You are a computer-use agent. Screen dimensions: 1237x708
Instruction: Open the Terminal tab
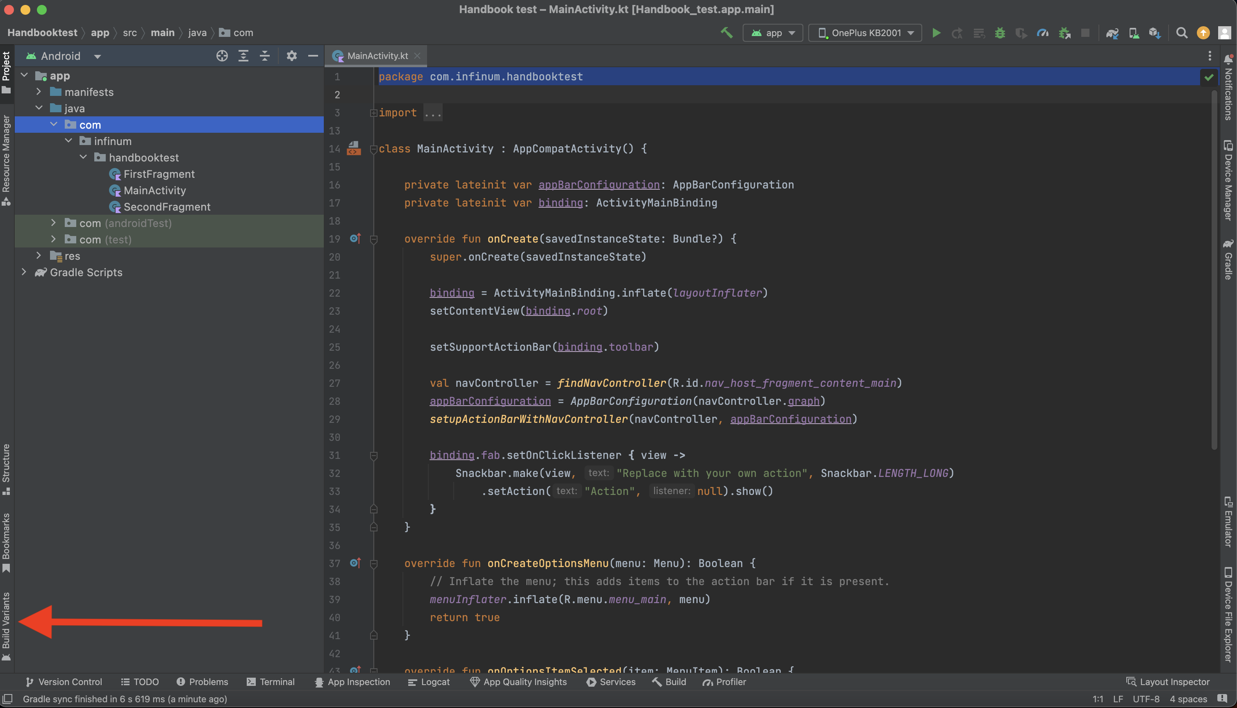[x=271, y=682]
